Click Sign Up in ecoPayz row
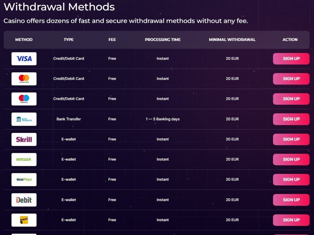 (x=291, y=180)
